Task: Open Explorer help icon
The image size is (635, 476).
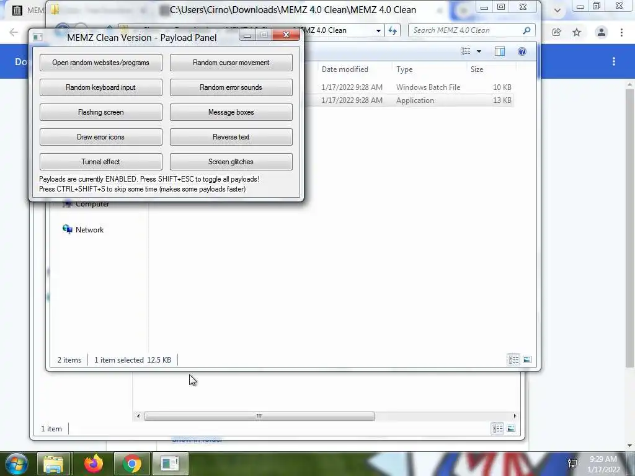Action: pyautogui.click(x=522, y=51)
